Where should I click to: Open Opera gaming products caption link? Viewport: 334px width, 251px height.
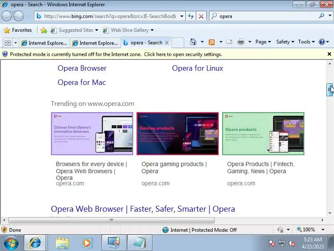click(174, 168)
